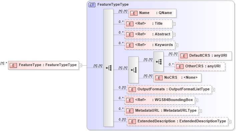Click the ExtendedDescriptionType type label
The width and height of the screenshot is (236, 131).
click(203, 121)
